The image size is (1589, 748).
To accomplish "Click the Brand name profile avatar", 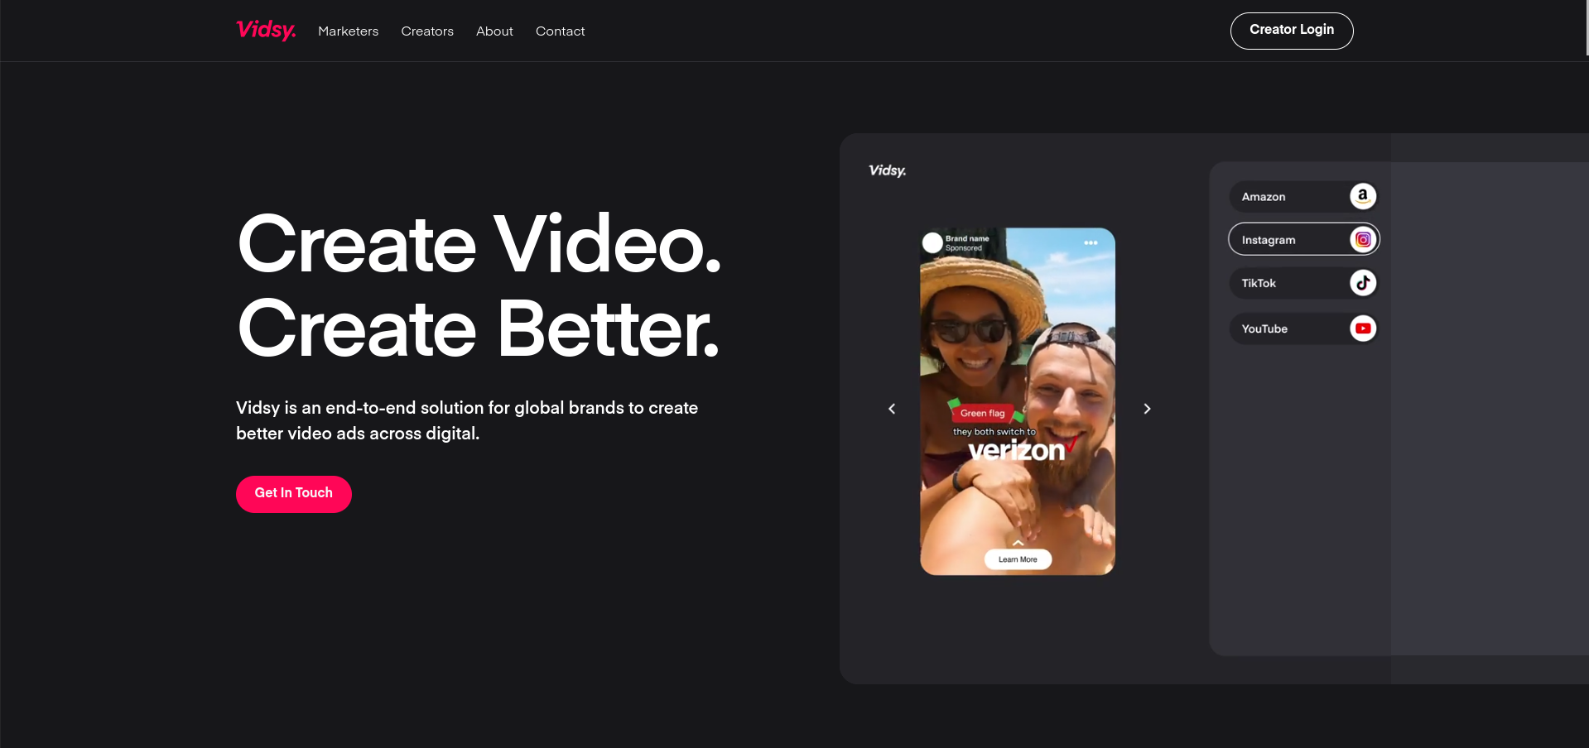I will click(932, 242).
